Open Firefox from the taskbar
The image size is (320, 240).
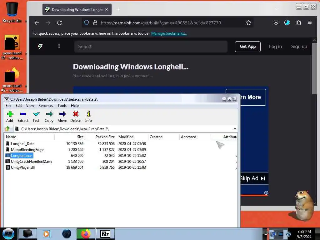pyautogui.click(x=86, y=234)
